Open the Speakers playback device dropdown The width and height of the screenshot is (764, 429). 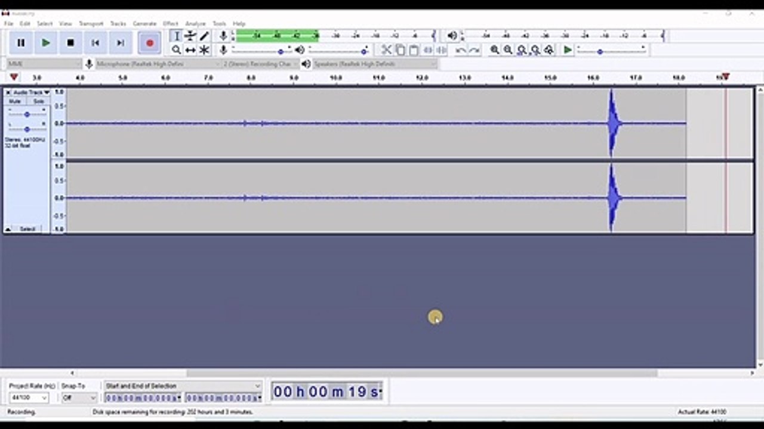(375, 64)
